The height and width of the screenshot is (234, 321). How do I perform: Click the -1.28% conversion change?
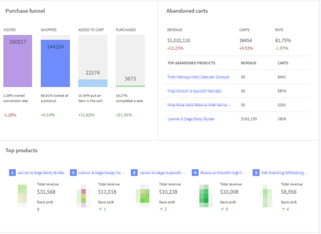point(10,115)
